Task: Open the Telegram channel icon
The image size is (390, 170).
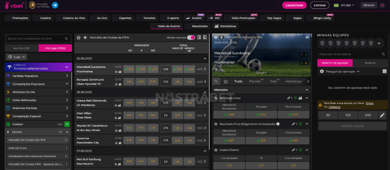Action: [55, 5]
